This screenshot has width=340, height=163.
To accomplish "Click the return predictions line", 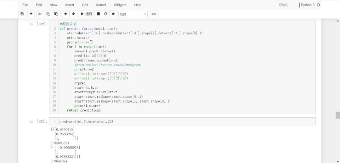I will (x=84, y=110).
